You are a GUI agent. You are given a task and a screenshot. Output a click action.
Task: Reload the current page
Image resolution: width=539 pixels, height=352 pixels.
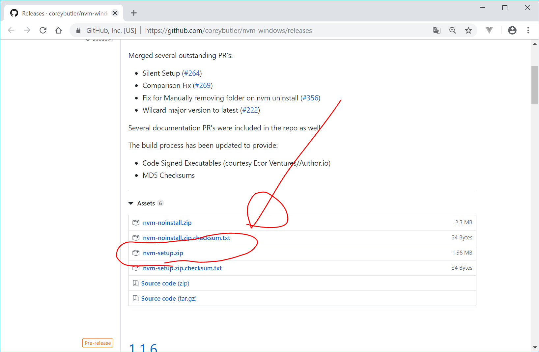(43, 31)
